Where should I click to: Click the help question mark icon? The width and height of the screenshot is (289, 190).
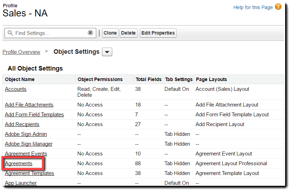278,7
